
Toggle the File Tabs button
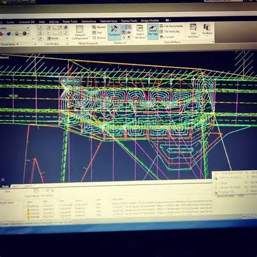coord(153,31)
